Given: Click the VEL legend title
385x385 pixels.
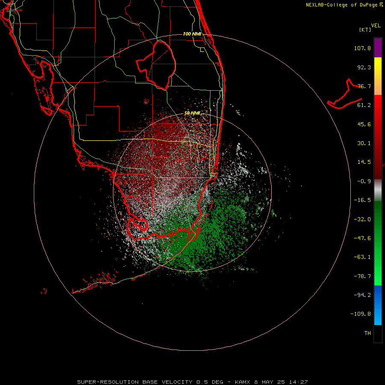Looking at the screenshot, I should click(376, 26).
